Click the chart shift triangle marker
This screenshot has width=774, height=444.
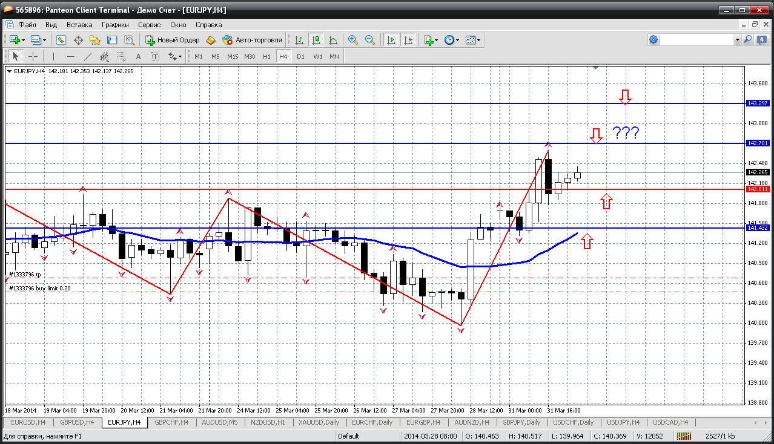click(596, 68)
